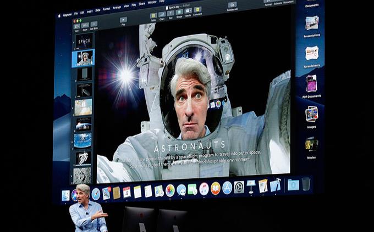The height and width of the screenshot is (232, 374).
Task: Open the Edit menu
Action: [82, 13]
